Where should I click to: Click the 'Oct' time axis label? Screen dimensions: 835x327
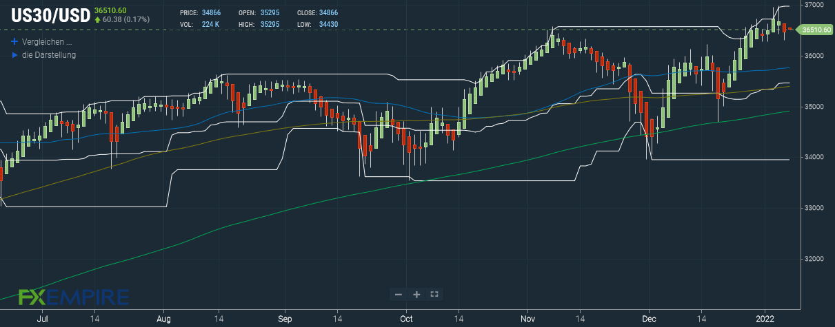click(x=405, y=319)
